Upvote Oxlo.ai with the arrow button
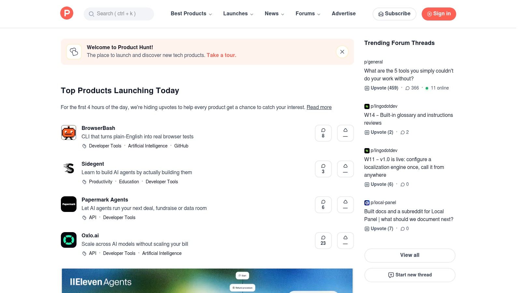 [345, 241]
